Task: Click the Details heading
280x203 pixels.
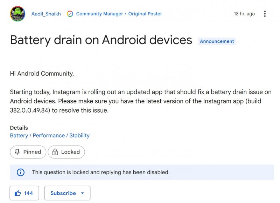Action: (19, 128)
